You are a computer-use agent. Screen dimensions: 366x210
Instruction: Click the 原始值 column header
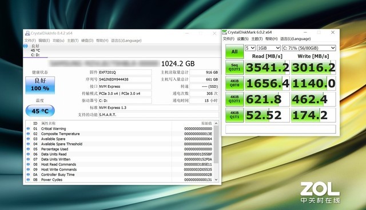pyautogui.click(x=206, y=123)
